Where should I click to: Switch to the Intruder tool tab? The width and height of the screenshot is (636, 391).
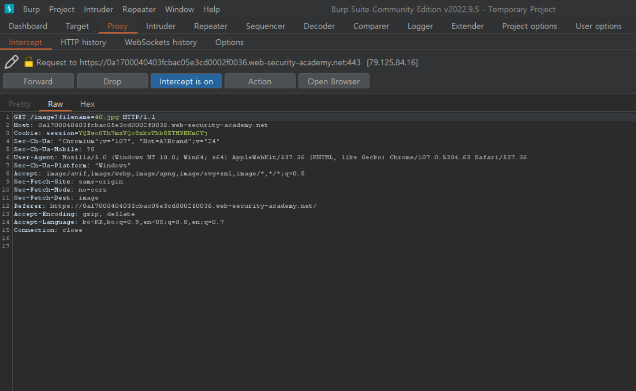click(161, 26)
